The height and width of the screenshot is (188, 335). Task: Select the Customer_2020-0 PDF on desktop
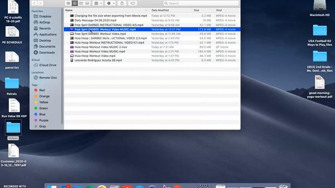(x=14, y=155)
